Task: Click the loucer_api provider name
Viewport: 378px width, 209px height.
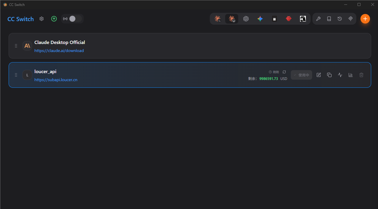Action: click(x=45, y=72)
